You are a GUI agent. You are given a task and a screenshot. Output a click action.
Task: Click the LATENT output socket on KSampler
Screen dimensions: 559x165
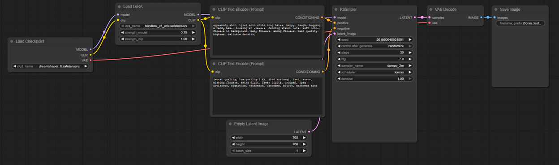(415, 17)
